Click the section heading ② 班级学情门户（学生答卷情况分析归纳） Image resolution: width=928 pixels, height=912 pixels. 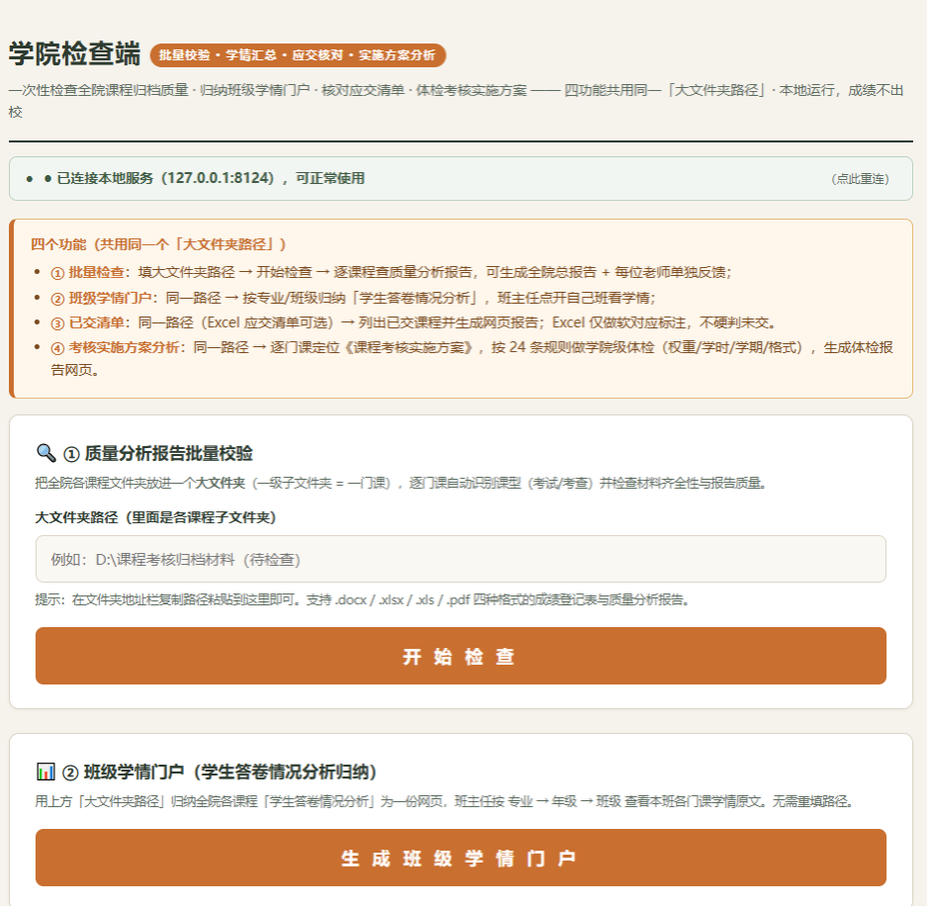220,772
